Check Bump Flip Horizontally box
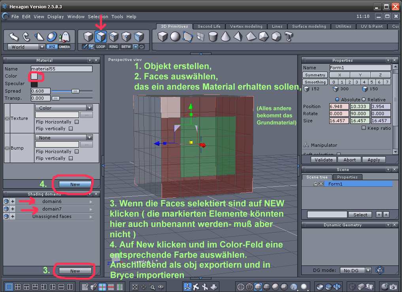402x292 pixels. (76, 152)
